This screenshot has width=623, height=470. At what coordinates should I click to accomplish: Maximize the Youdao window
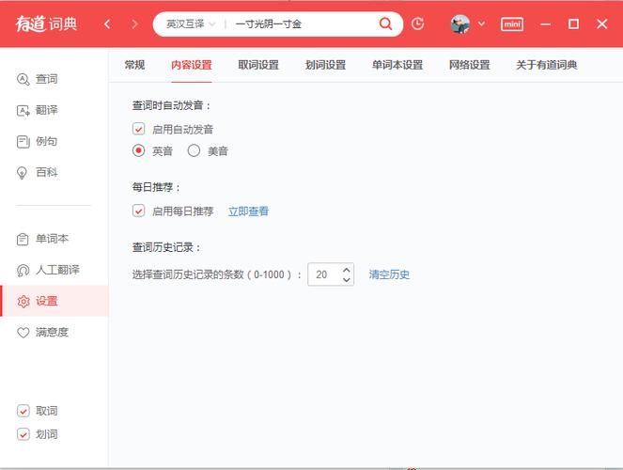coord(573,24)
